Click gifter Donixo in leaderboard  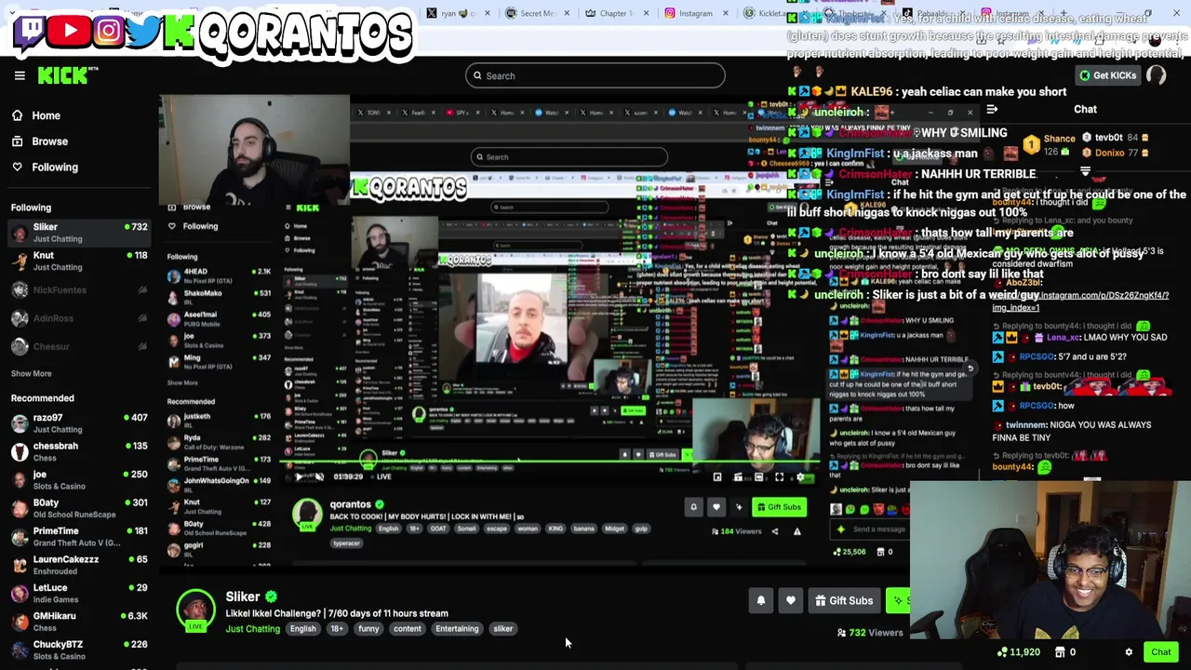(1115, 153)
